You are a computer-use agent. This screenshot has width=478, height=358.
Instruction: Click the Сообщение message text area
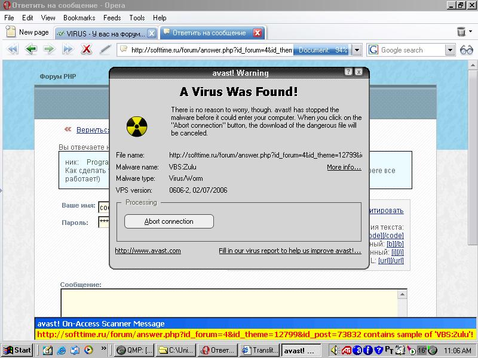pyautogui.click(x=229, y=303)
